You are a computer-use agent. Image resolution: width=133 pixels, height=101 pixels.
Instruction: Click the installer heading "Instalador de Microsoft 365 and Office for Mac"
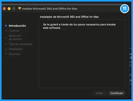coord(69,17)
